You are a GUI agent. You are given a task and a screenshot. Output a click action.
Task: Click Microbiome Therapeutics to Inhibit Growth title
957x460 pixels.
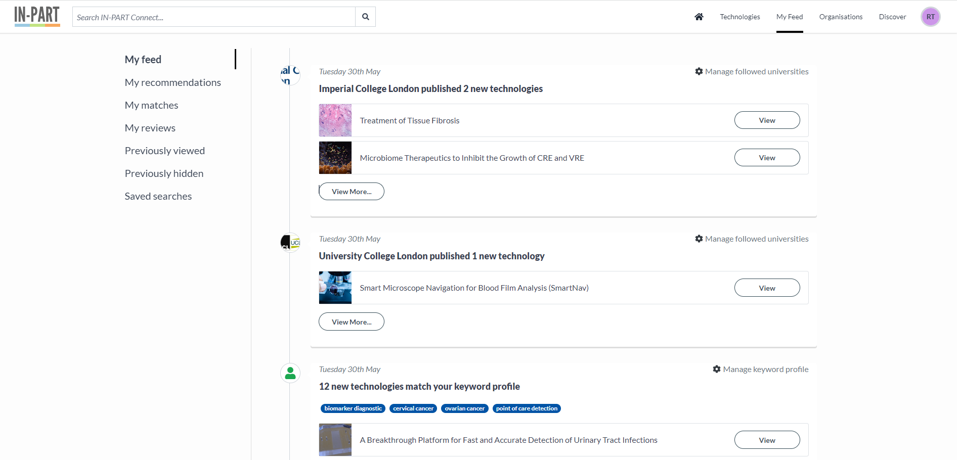pos(472,158)
